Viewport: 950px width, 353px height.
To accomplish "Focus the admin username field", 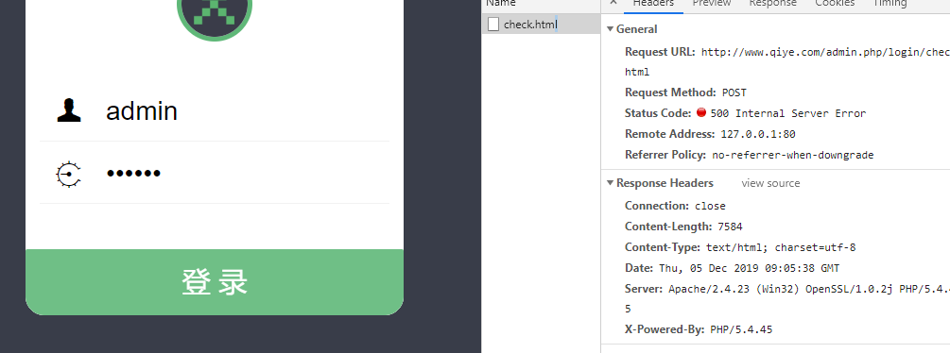I will pos(215,110).
